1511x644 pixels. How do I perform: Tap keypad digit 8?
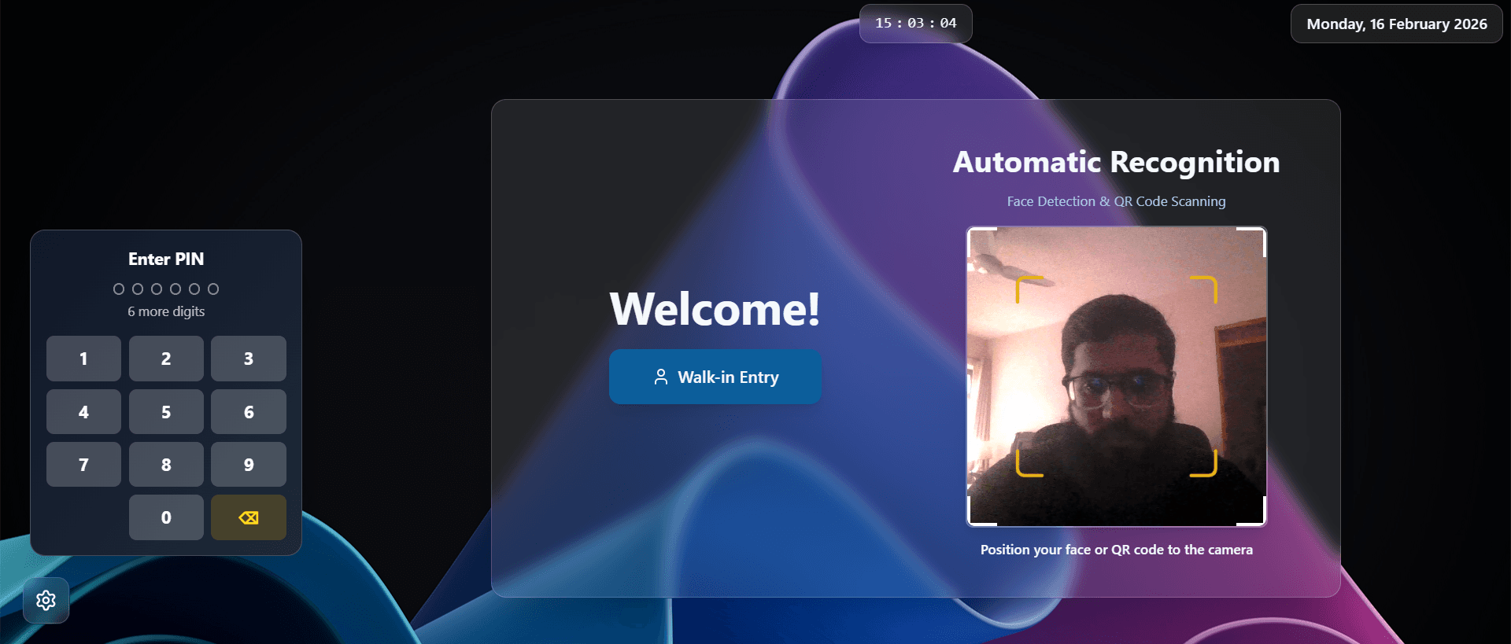[166, 465]
